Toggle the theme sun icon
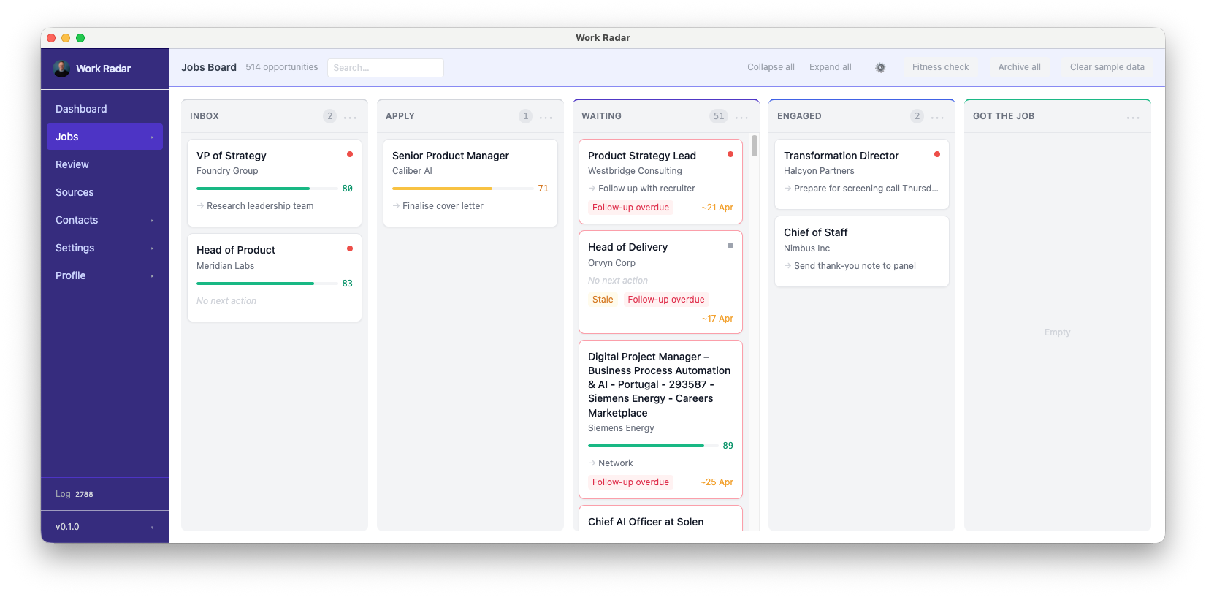1206x597 pixels. [x=880, y=67]
